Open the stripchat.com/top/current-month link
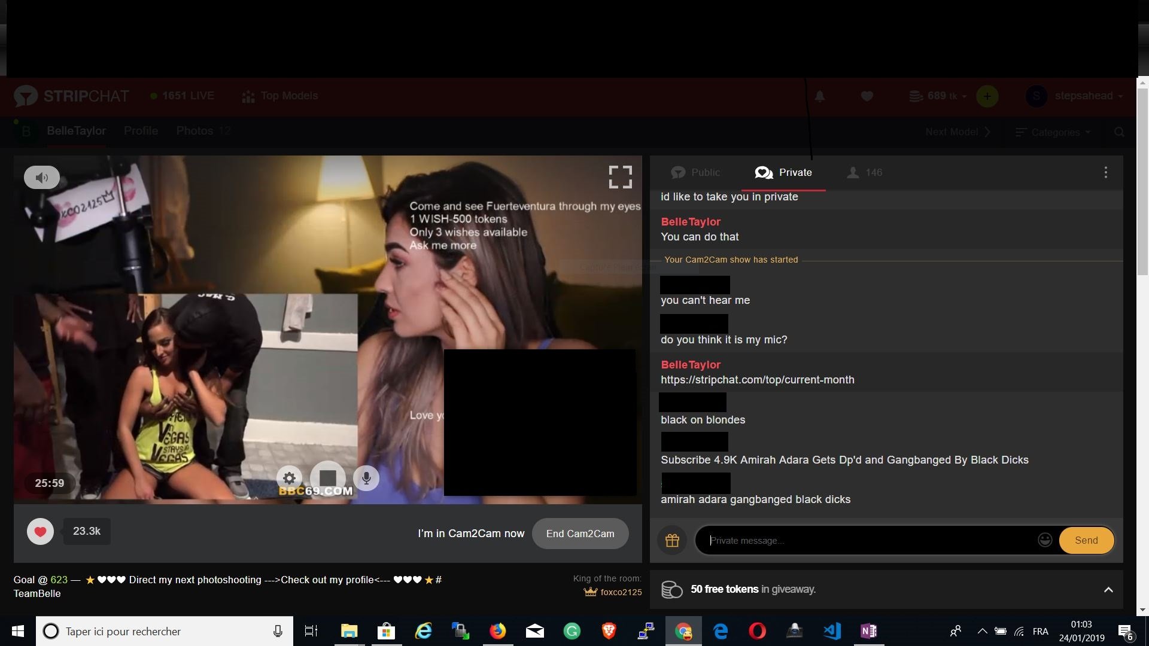 [x=757, y=380]
